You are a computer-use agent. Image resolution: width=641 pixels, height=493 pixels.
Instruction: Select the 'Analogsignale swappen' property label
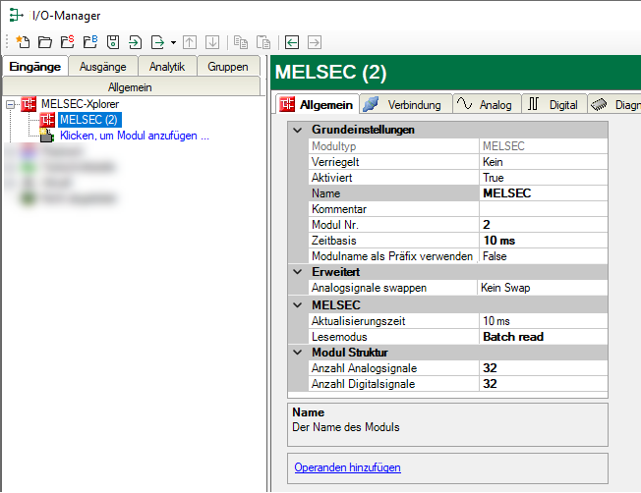[x=369, y=288]
